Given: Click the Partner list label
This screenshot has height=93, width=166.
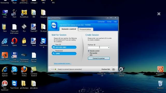Looking at the screenshot, I should pyautogui.click(x=106, y=69).
